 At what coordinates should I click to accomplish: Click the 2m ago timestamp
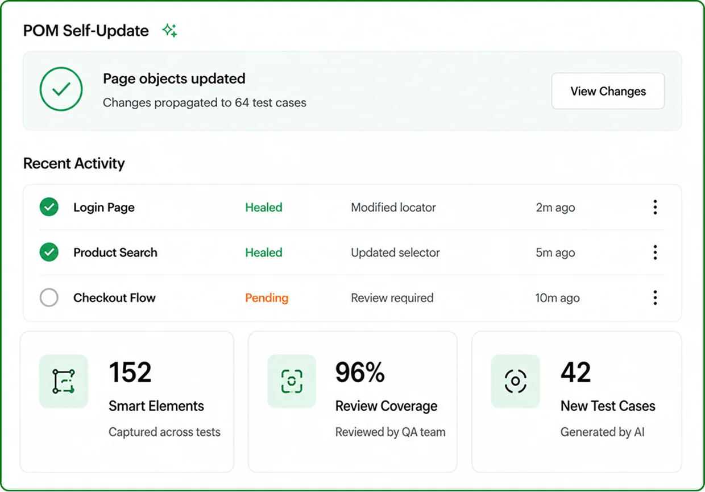tap(555, 208)
